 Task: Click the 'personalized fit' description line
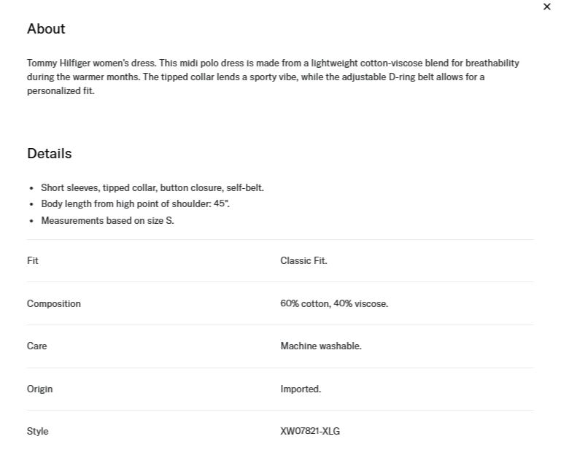click(61, 91)
